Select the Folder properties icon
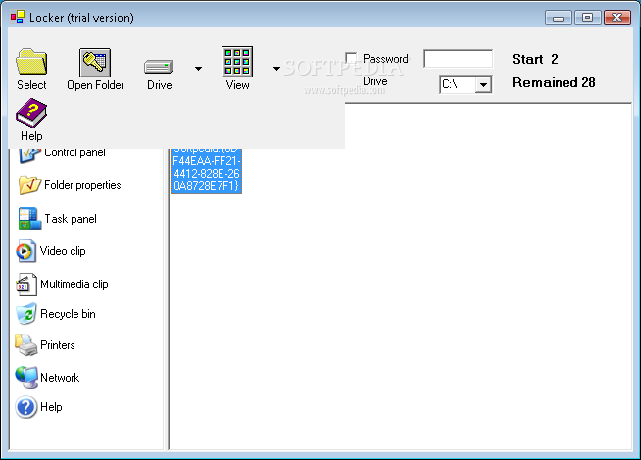The image size is (641, 460). pos(29,185)
